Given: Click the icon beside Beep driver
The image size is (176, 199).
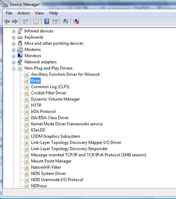Looking at the screenshot, I should (27, 81).
